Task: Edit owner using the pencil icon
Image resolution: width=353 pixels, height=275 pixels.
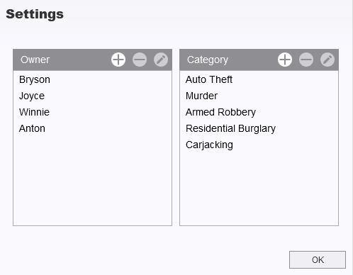Action: (161, 60)
